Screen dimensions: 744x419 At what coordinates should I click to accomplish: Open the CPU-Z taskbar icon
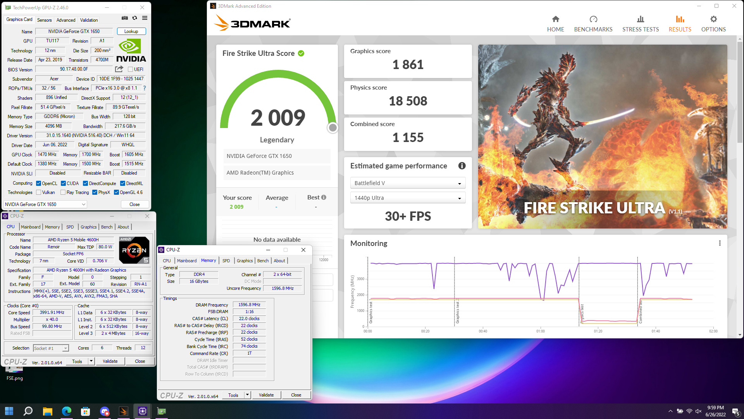143,411
